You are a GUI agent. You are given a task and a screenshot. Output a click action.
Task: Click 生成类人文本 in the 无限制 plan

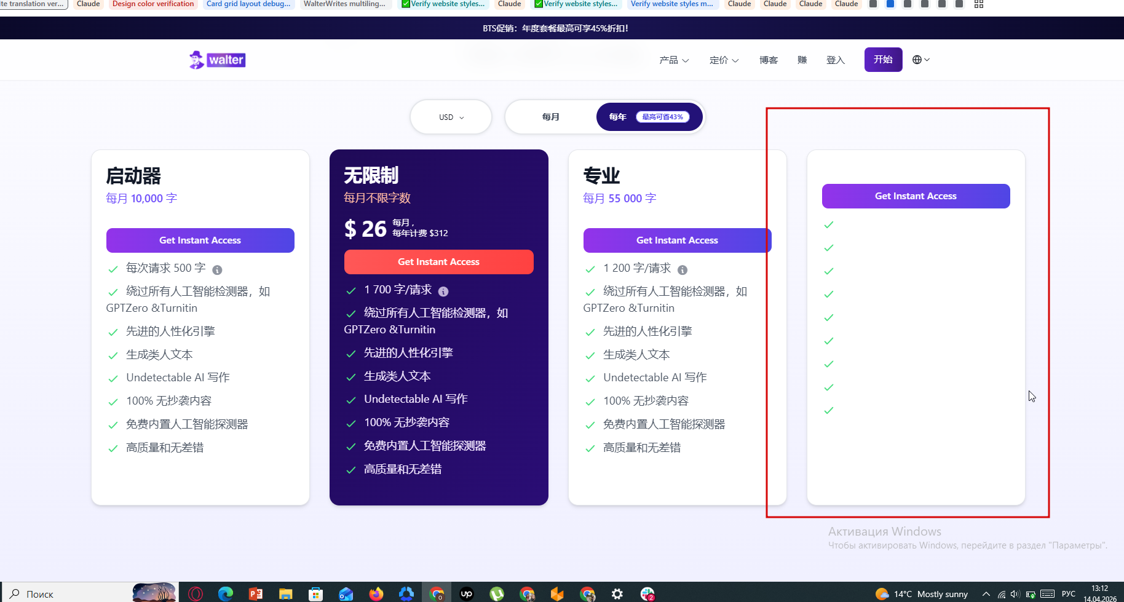click(x=397, y=376)
